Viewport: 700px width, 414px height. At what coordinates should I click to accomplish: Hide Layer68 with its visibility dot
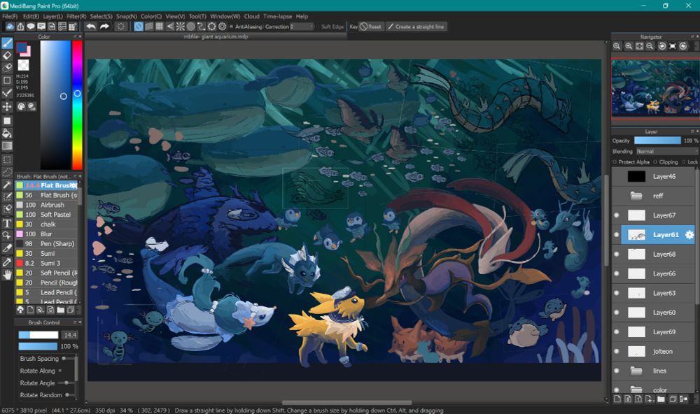[617, 255]
